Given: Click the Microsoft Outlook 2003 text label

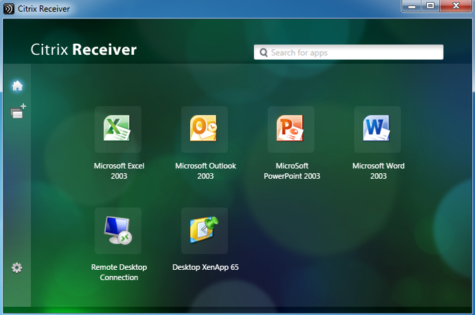Looking at the screenshot, I should [x=205, y=171].
